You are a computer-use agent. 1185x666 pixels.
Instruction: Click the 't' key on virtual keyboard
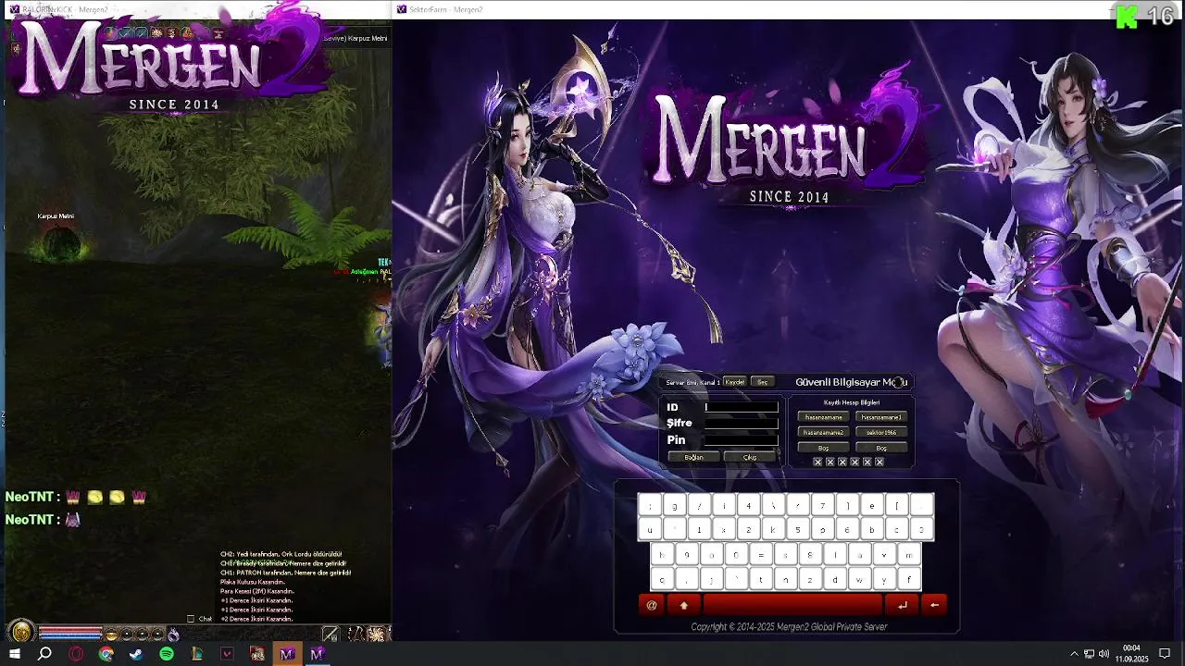point(761,580)
